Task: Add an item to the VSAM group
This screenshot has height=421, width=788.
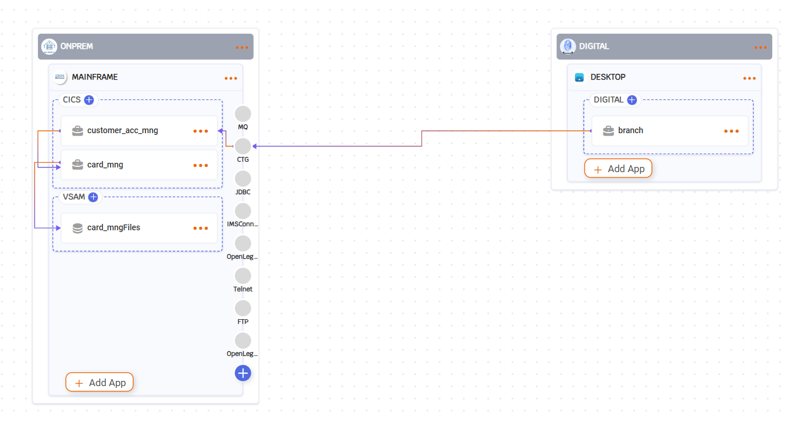Action: coord(93,197)
